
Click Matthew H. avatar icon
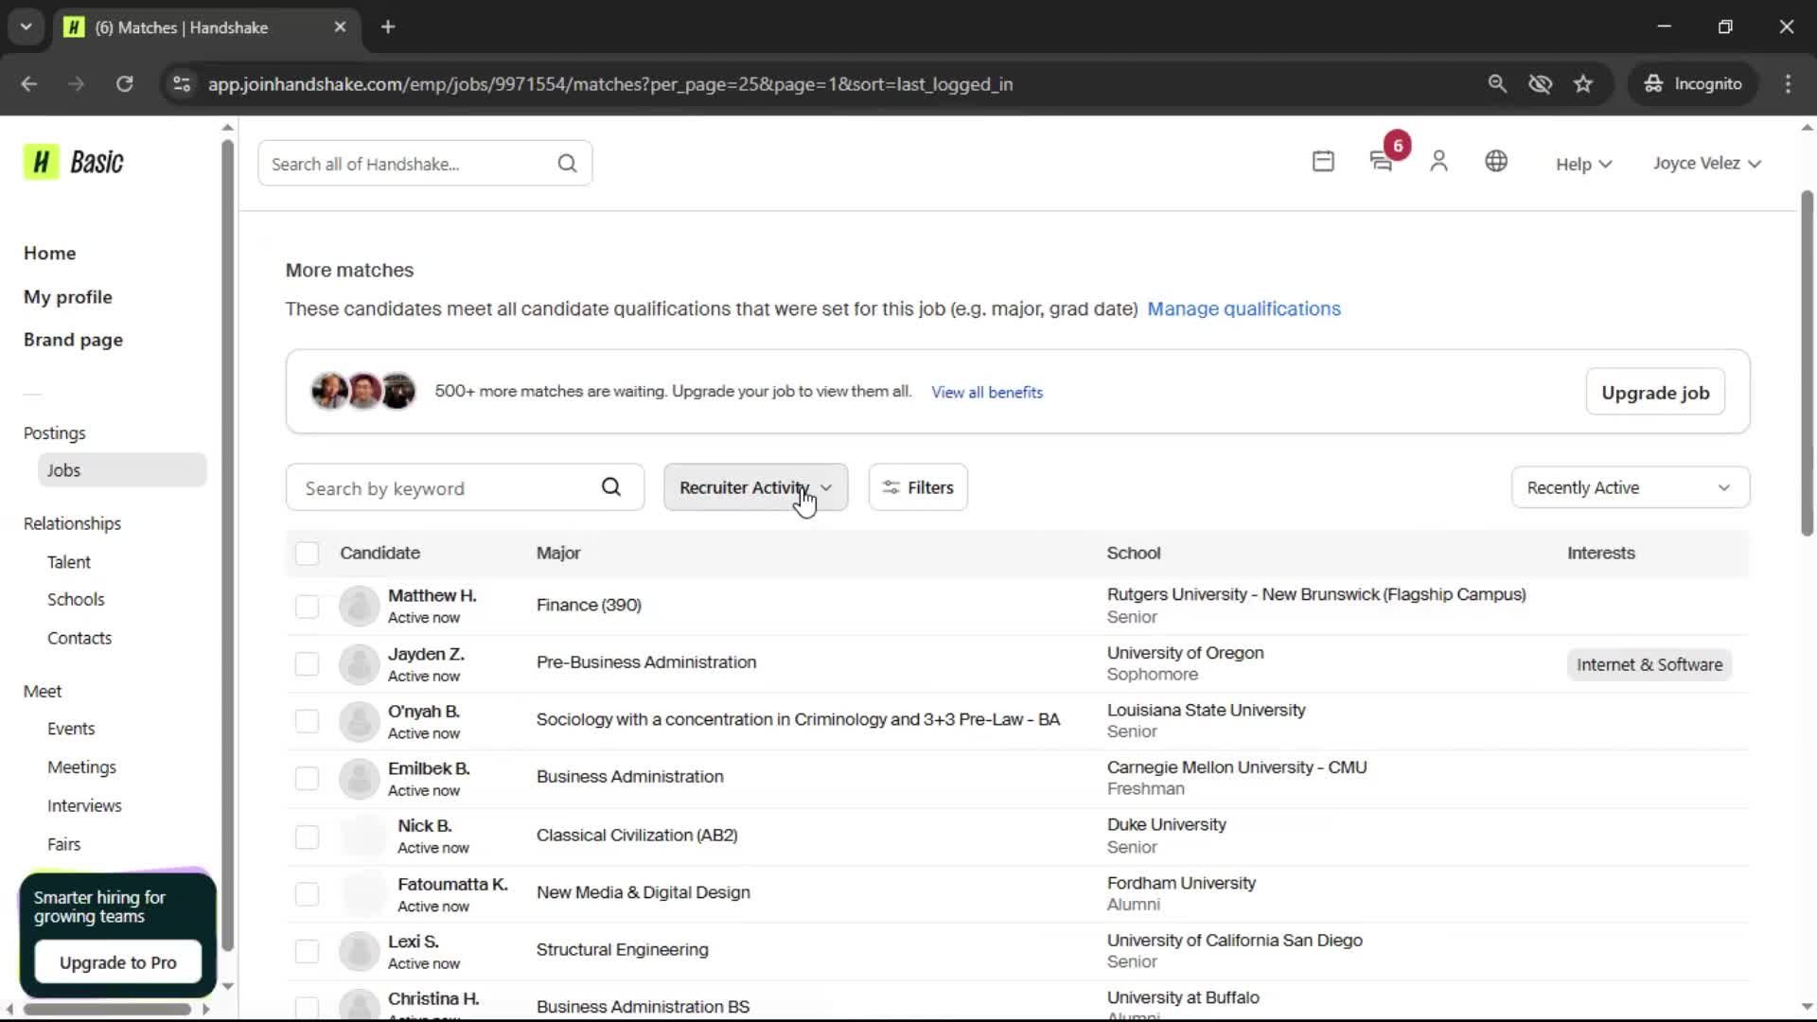[360, 606]
